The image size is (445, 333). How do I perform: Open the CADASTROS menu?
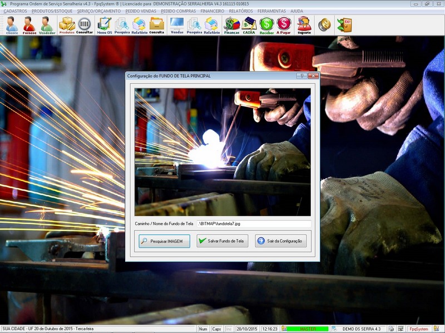click(x=16, y=11)
